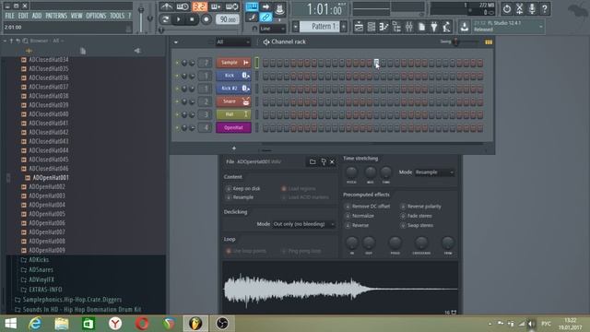
Task: Open the channel rack toolbar icon
Action: click(x=371, y=27)
